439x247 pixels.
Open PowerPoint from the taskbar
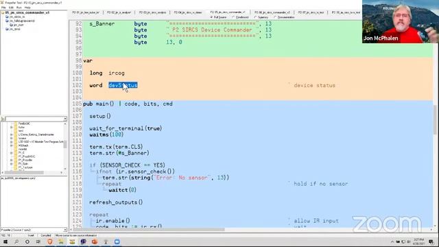click(95, 242)
